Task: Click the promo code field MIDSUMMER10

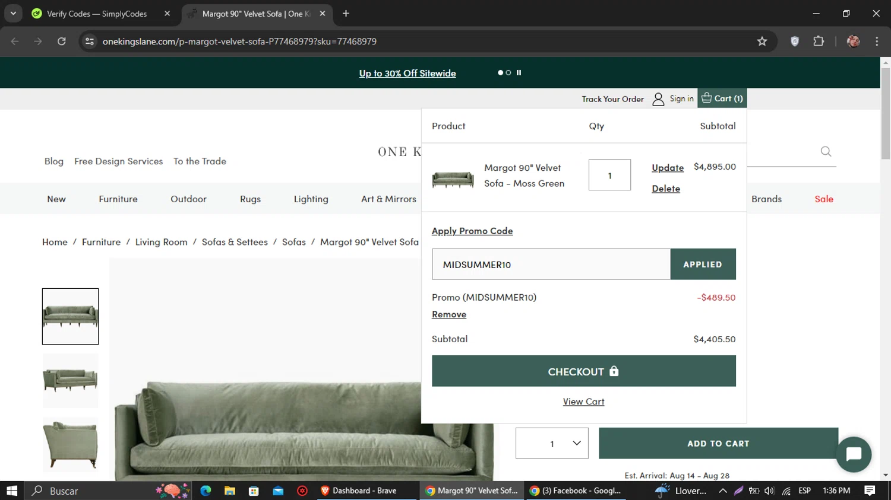Action: tap(551, 264)
